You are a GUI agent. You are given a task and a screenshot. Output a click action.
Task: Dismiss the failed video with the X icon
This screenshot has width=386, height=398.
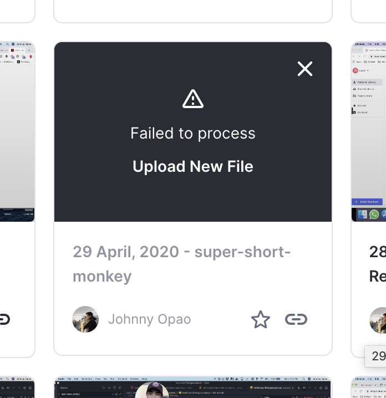[304, 69]
